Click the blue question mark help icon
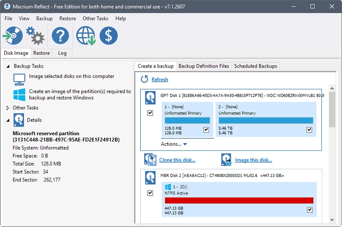 (x=60, y=36)
